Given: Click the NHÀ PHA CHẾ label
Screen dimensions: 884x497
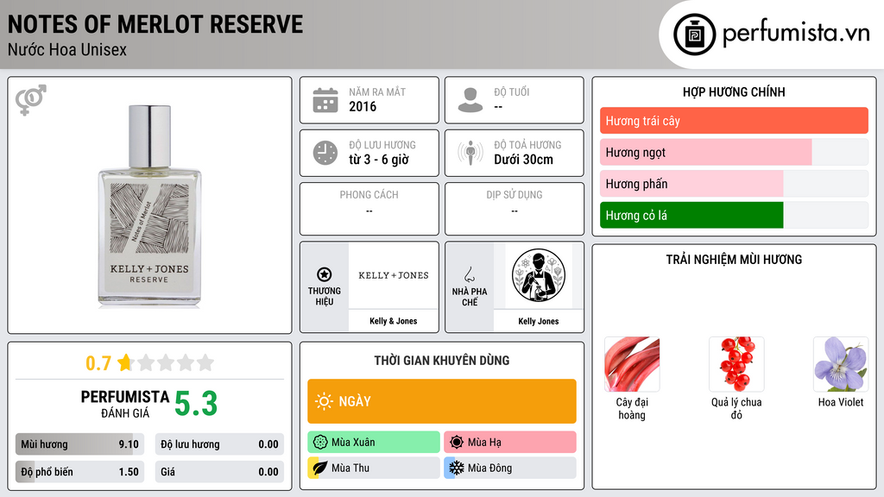Looking at the screenshot, I should pos(469,297).
